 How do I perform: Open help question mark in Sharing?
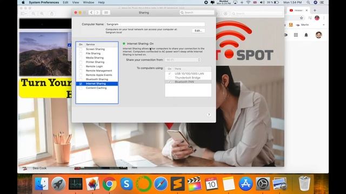pyautogui.click(x=209, y=115)
